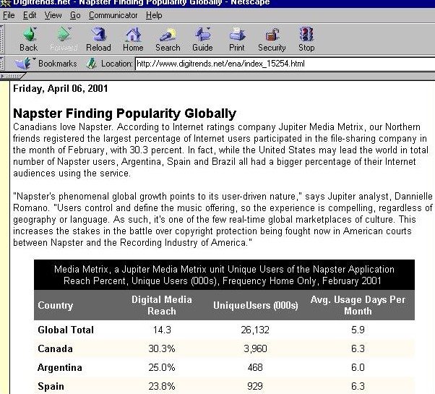
Task: Click Argentina's usage days '6.0'
Action: [x=358, y=367]
